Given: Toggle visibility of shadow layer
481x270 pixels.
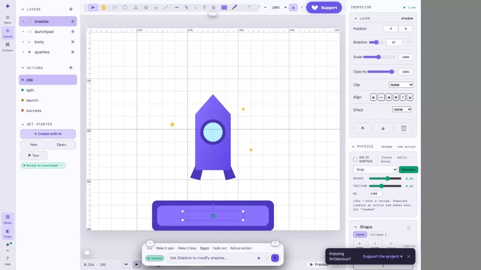Looking at the screenshot, I should click(73, 21).
